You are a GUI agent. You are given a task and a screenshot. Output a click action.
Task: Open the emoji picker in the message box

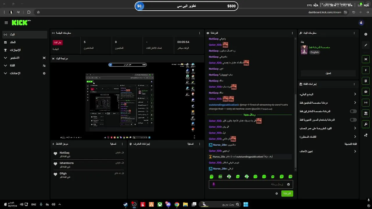[288, 184]
